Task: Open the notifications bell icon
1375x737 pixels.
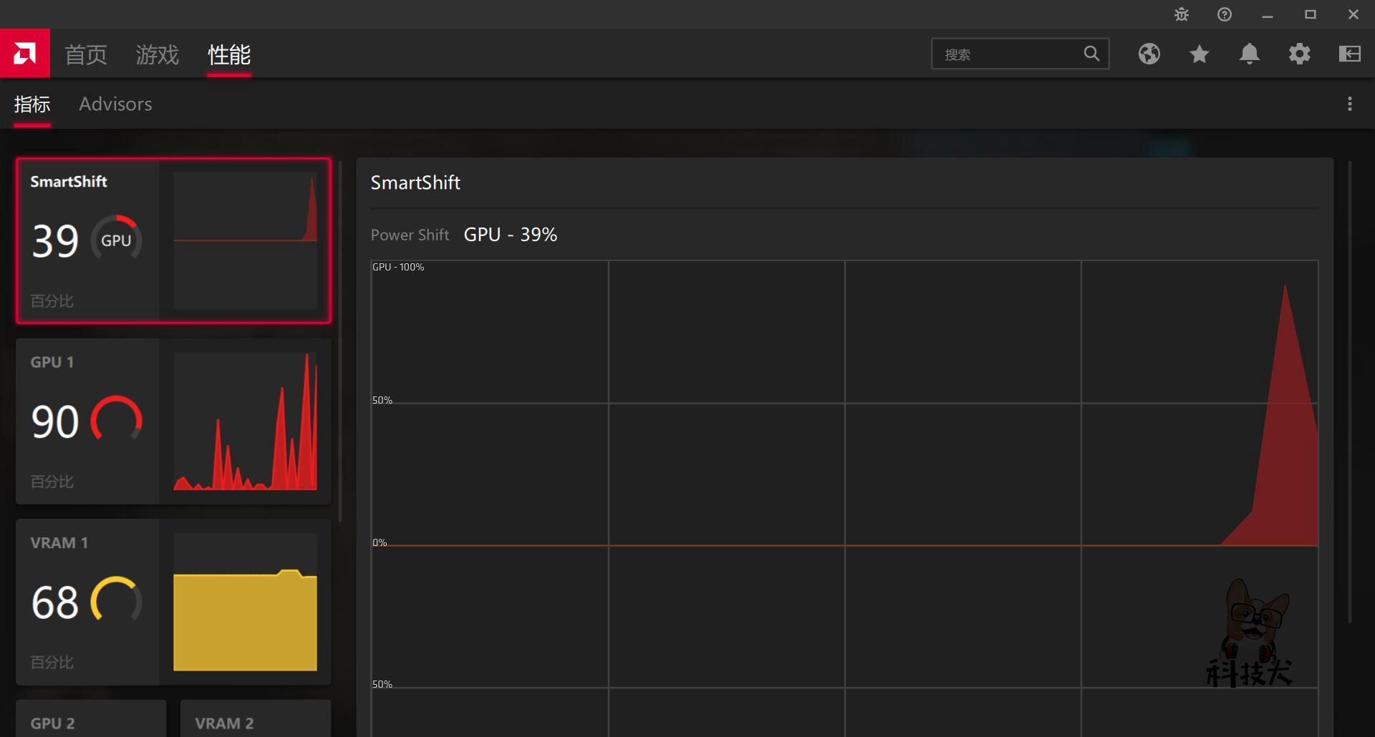Action: point(1250,54)
